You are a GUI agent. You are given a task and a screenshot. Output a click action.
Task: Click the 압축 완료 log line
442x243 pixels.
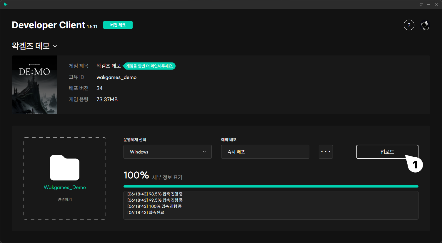[146, 212]
